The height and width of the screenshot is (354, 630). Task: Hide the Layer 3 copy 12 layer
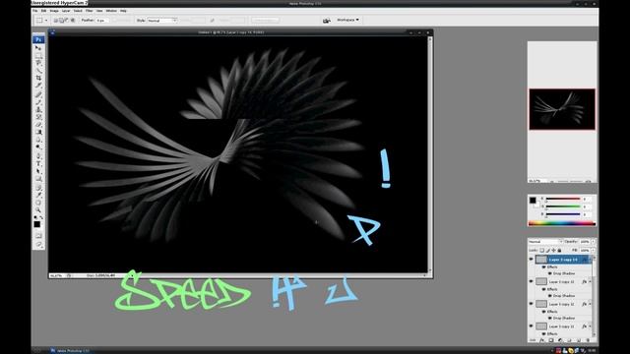(532, 304)
